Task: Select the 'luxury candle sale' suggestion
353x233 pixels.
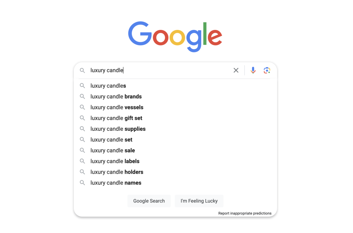Action: 112,150
